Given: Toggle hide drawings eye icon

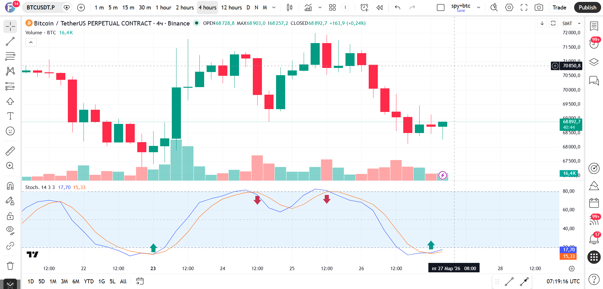Looking at the screenshot, I should point(10,231).
